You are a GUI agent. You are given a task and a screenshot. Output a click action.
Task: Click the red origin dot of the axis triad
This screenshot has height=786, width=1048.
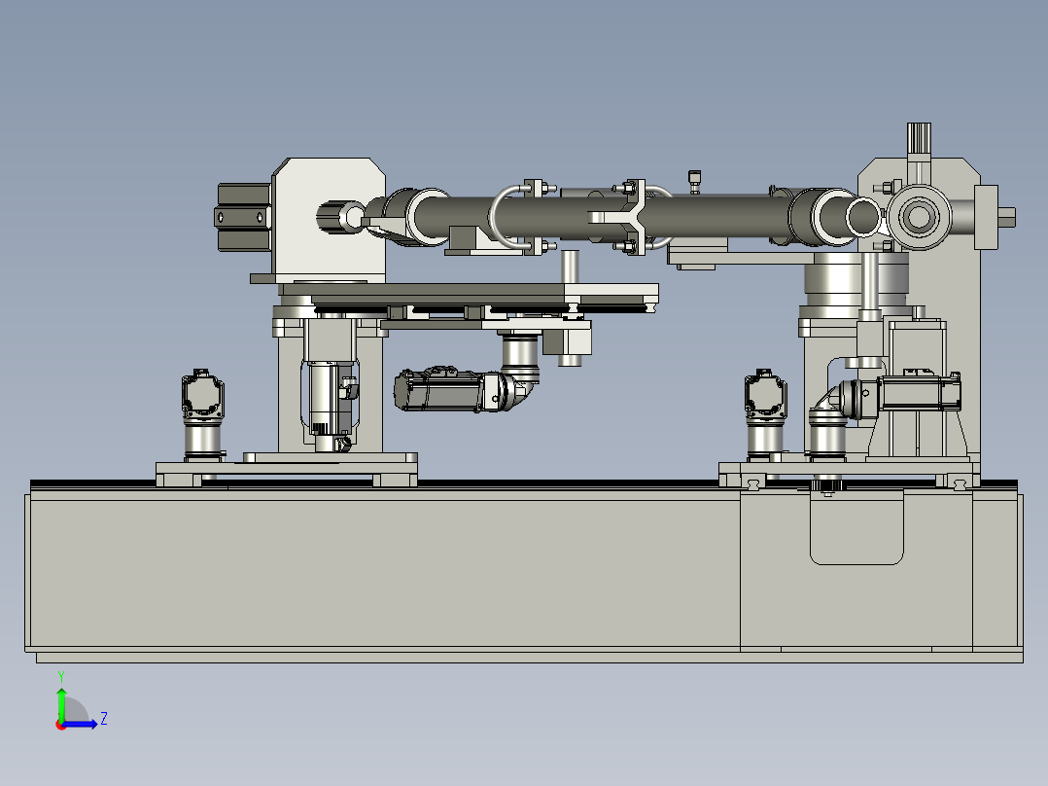click(x=61, y=725)
